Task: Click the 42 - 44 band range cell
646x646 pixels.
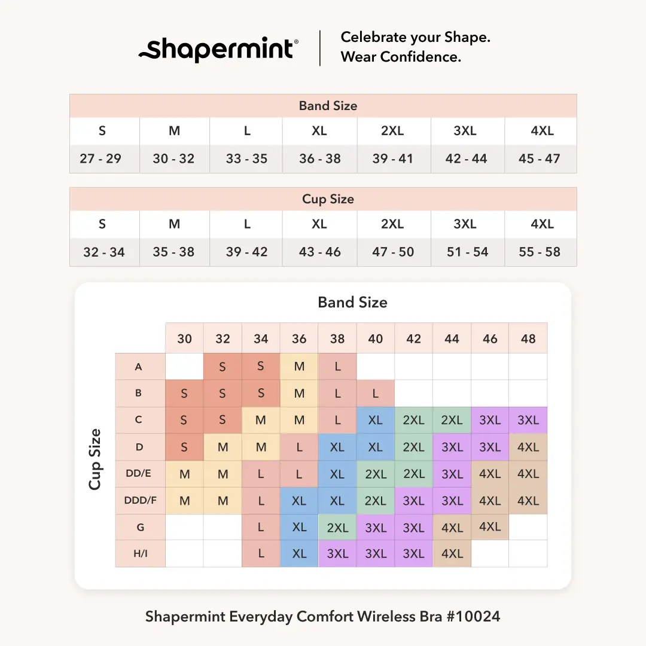Action: (x=467, y=159)
